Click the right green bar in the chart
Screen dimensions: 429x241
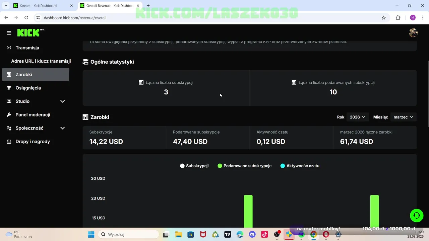(374, 211)
